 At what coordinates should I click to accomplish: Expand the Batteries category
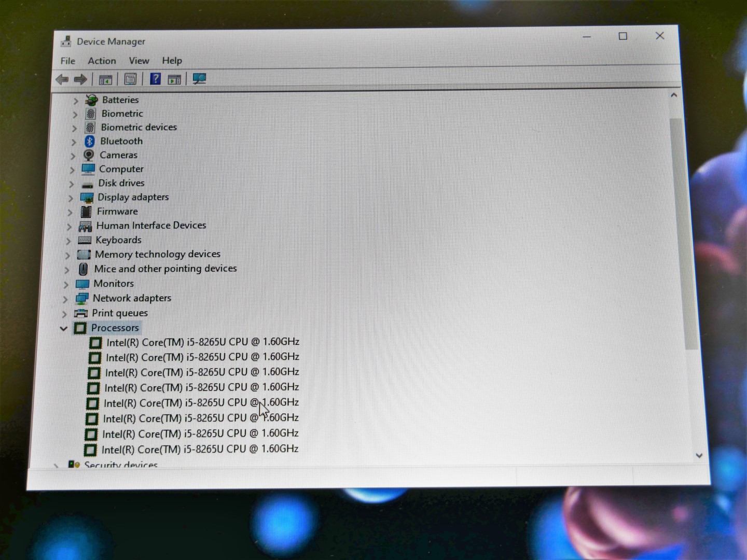[x=76, y=101]
